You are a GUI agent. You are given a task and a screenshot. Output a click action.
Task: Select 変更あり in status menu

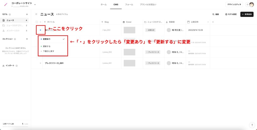pyautogui.click(x=53, y=39)
